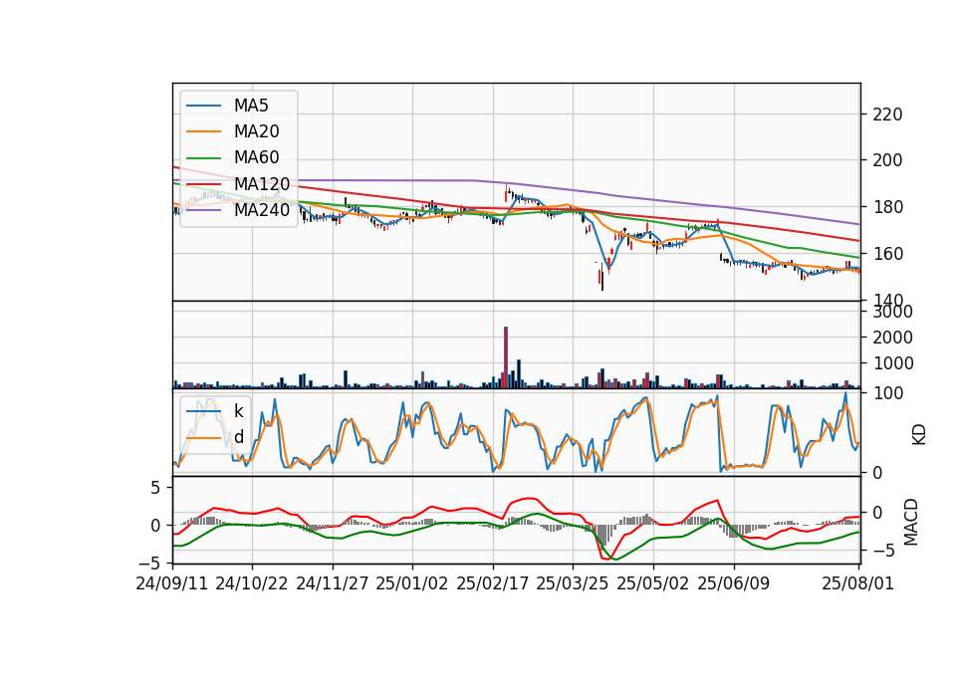
Task: Click the 24/10/22 date axis label
Action: click(252, 583)
